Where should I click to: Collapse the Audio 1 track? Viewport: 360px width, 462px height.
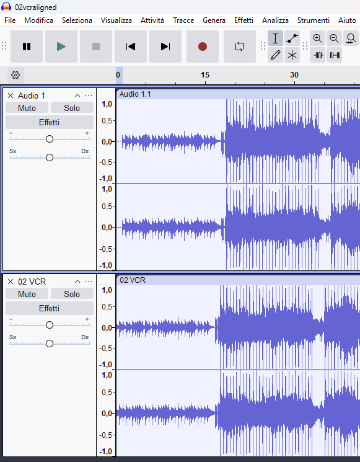point(77,96)
